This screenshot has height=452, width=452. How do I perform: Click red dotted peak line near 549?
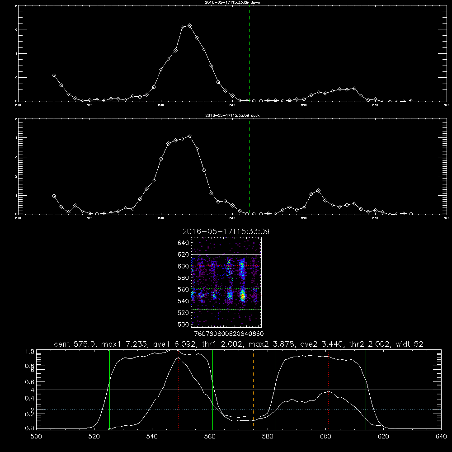(179, 389)
